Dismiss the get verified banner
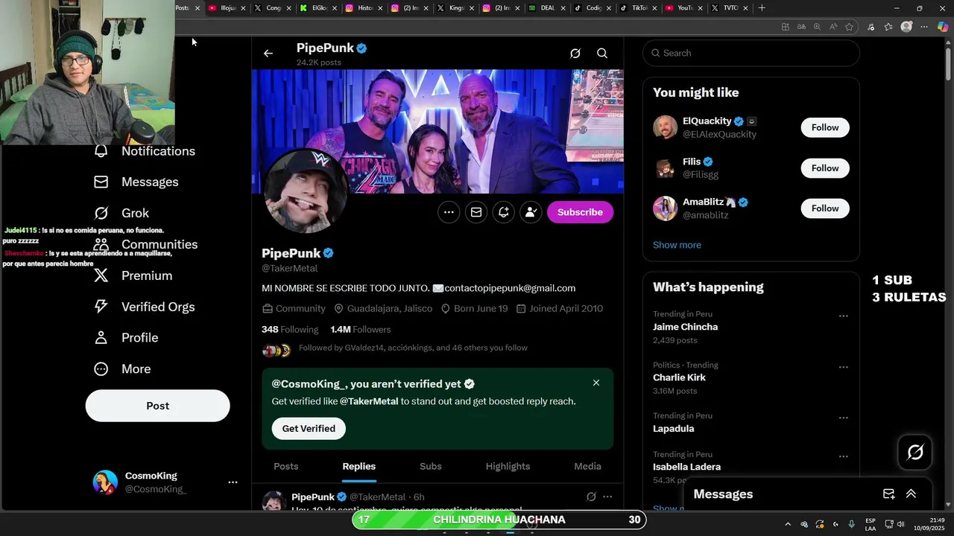This screenshot has height=536, width=954. [596, 383]
